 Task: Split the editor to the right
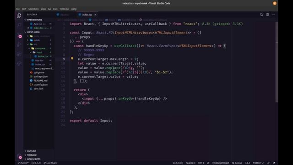pos(267,15)
